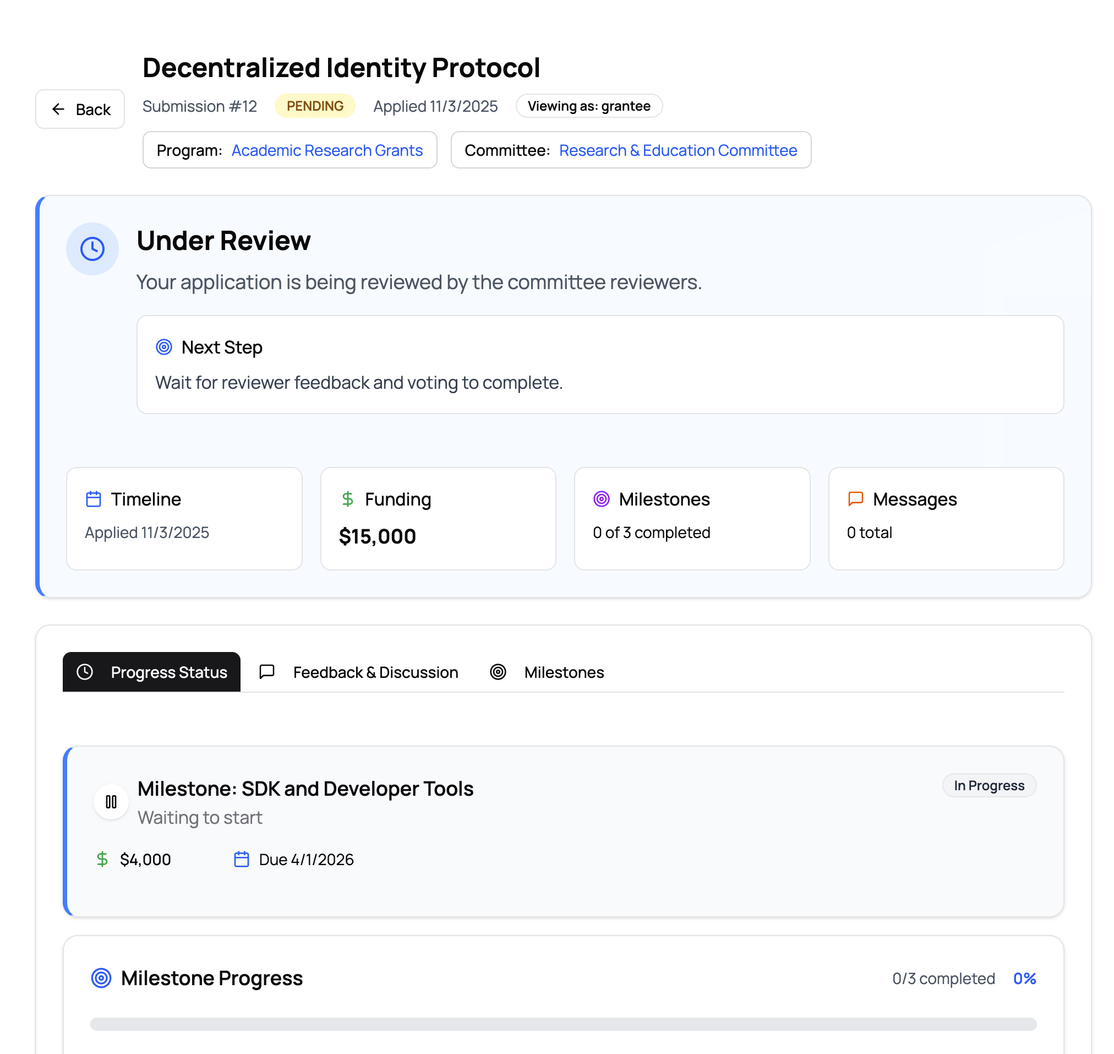Viewport: 1114px width, 1054px height.
Task: Click the purple Milestones card icon
Action: point(601,498)
